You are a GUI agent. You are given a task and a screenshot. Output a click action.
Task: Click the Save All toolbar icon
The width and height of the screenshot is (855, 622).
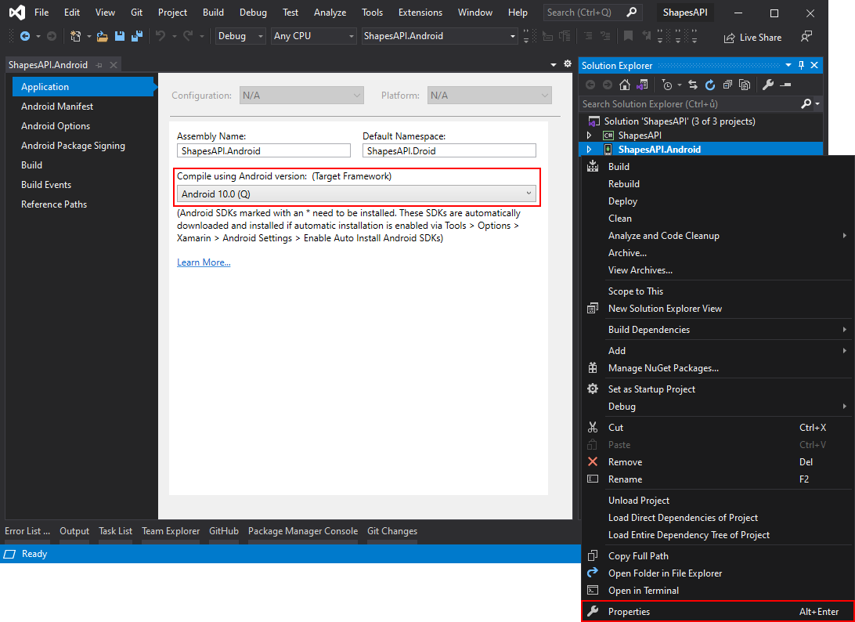137,36
